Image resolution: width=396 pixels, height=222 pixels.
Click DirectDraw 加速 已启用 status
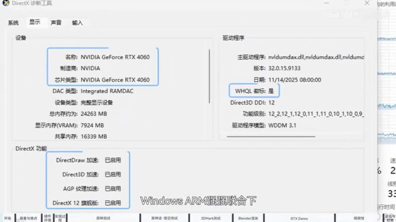pos(113,160)
